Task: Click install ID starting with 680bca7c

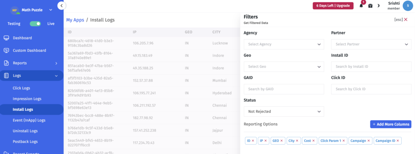Action: click(x=91, y=43)
